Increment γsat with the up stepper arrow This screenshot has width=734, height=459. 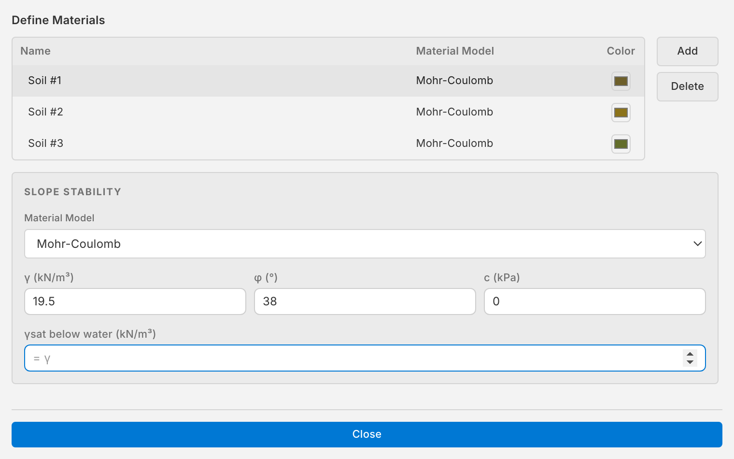point(690,354)
